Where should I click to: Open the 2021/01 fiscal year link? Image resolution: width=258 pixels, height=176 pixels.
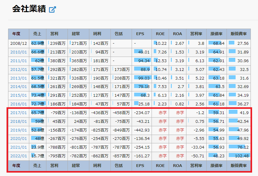click(18, 147)
